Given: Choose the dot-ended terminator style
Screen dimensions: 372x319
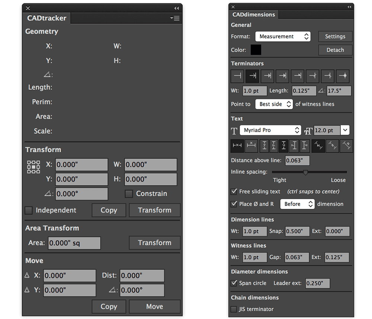Looking at the screenshot, I should [x=343, y=76].
